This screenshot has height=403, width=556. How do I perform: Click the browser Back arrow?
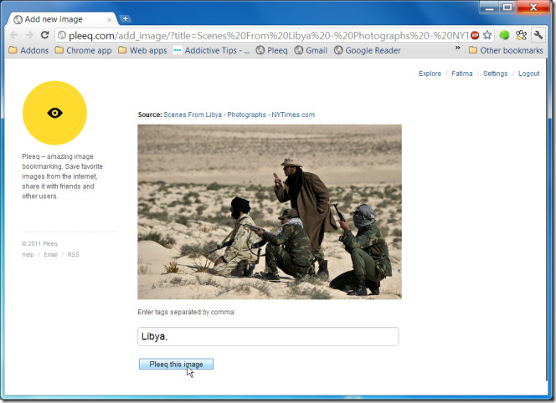point(14,35)
